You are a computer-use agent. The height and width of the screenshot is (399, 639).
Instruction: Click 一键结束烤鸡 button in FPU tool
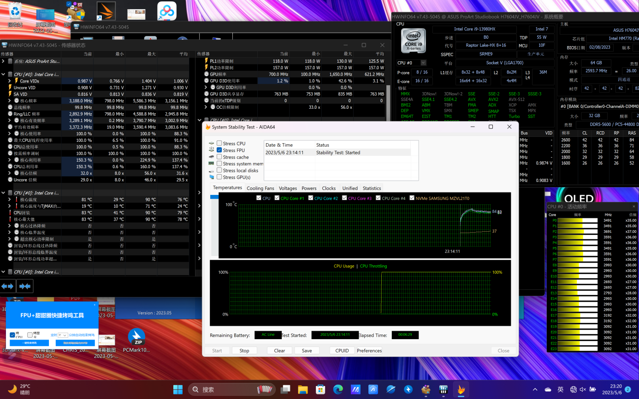pyautogui.click(x=30, y=343)
